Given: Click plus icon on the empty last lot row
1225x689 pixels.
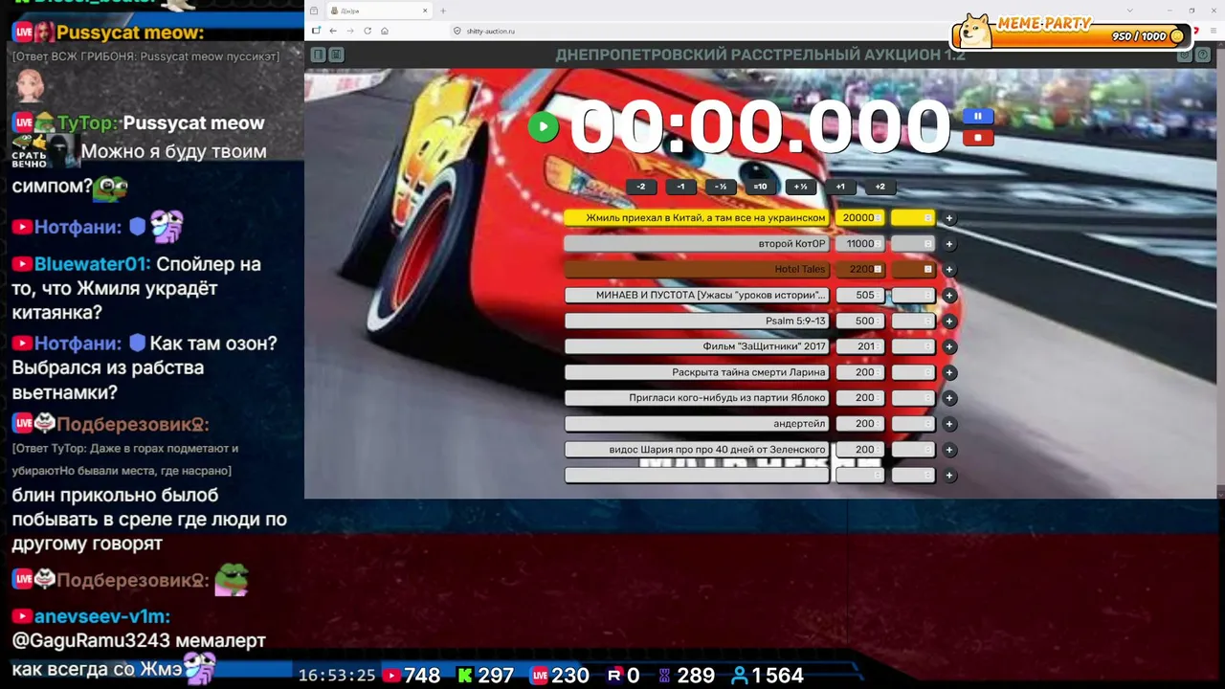Looking at the screenshot, I should pyautogui.click(x=949, y=476).
